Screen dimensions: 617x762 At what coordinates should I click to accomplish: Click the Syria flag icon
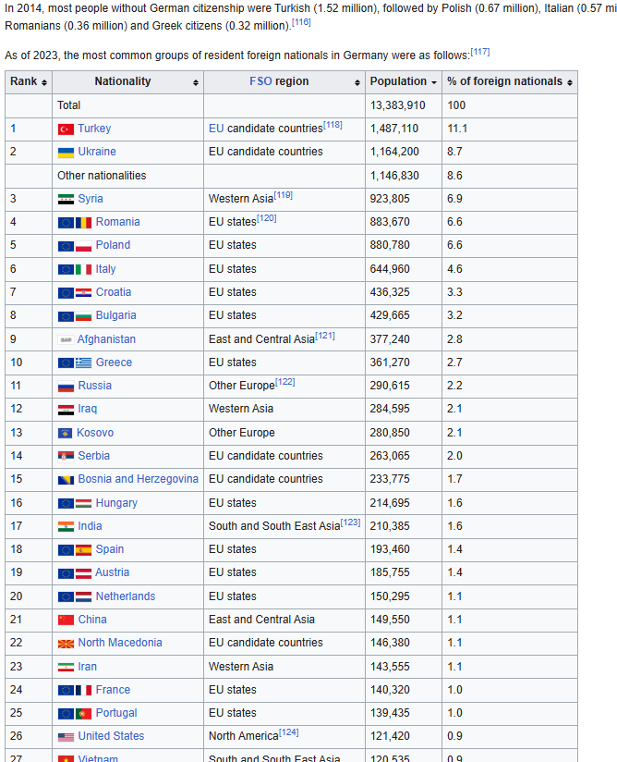pyautogui.click(x=66, y=199)
